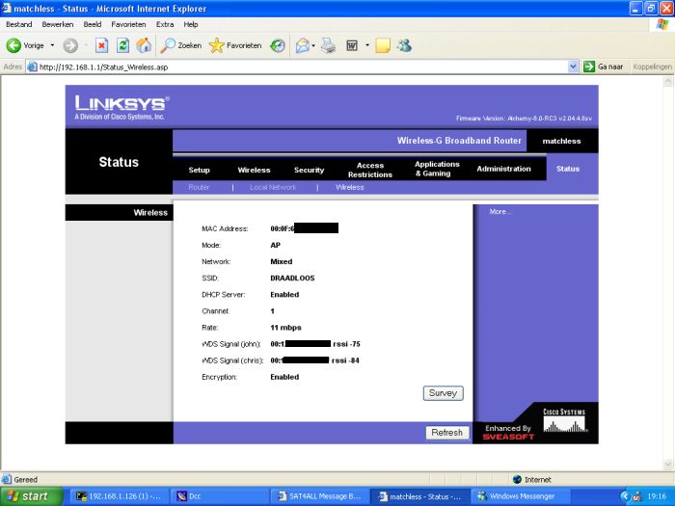The image size is (675, 506).
Task: Open the Help menu
Action: click(191, 24)
